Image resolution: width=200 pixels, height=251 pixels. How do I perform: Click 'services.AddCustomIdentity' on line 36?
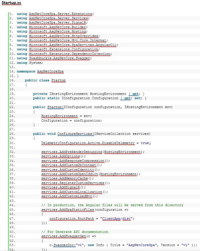coord(67,170)
